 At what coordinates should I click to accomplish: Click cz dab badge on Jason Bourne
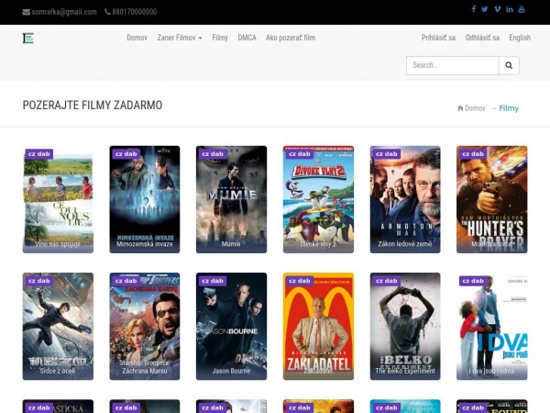[x=213, y=281]
